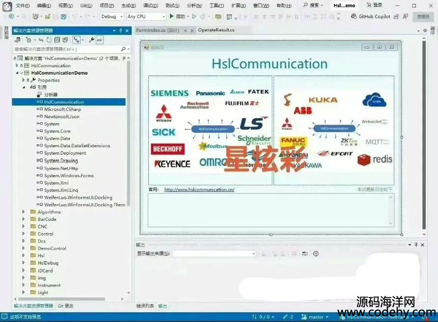Click the open file folder toolbar icon

48,17
